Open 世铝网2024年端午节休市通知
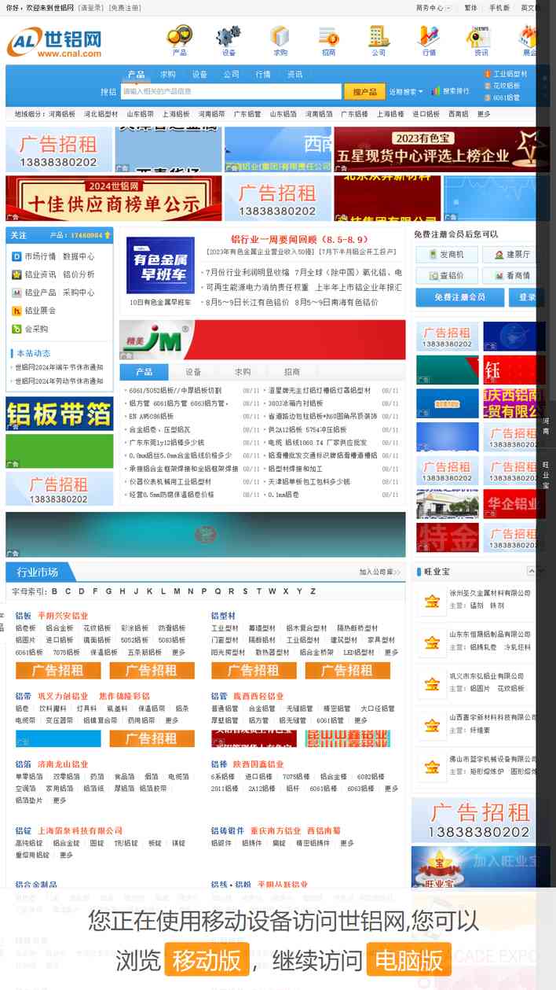This screenshot has height=990, width=556. click(59, 367)
